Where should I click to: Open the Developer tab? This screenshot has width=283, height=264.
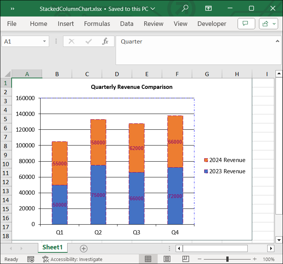tap(212, 24)
